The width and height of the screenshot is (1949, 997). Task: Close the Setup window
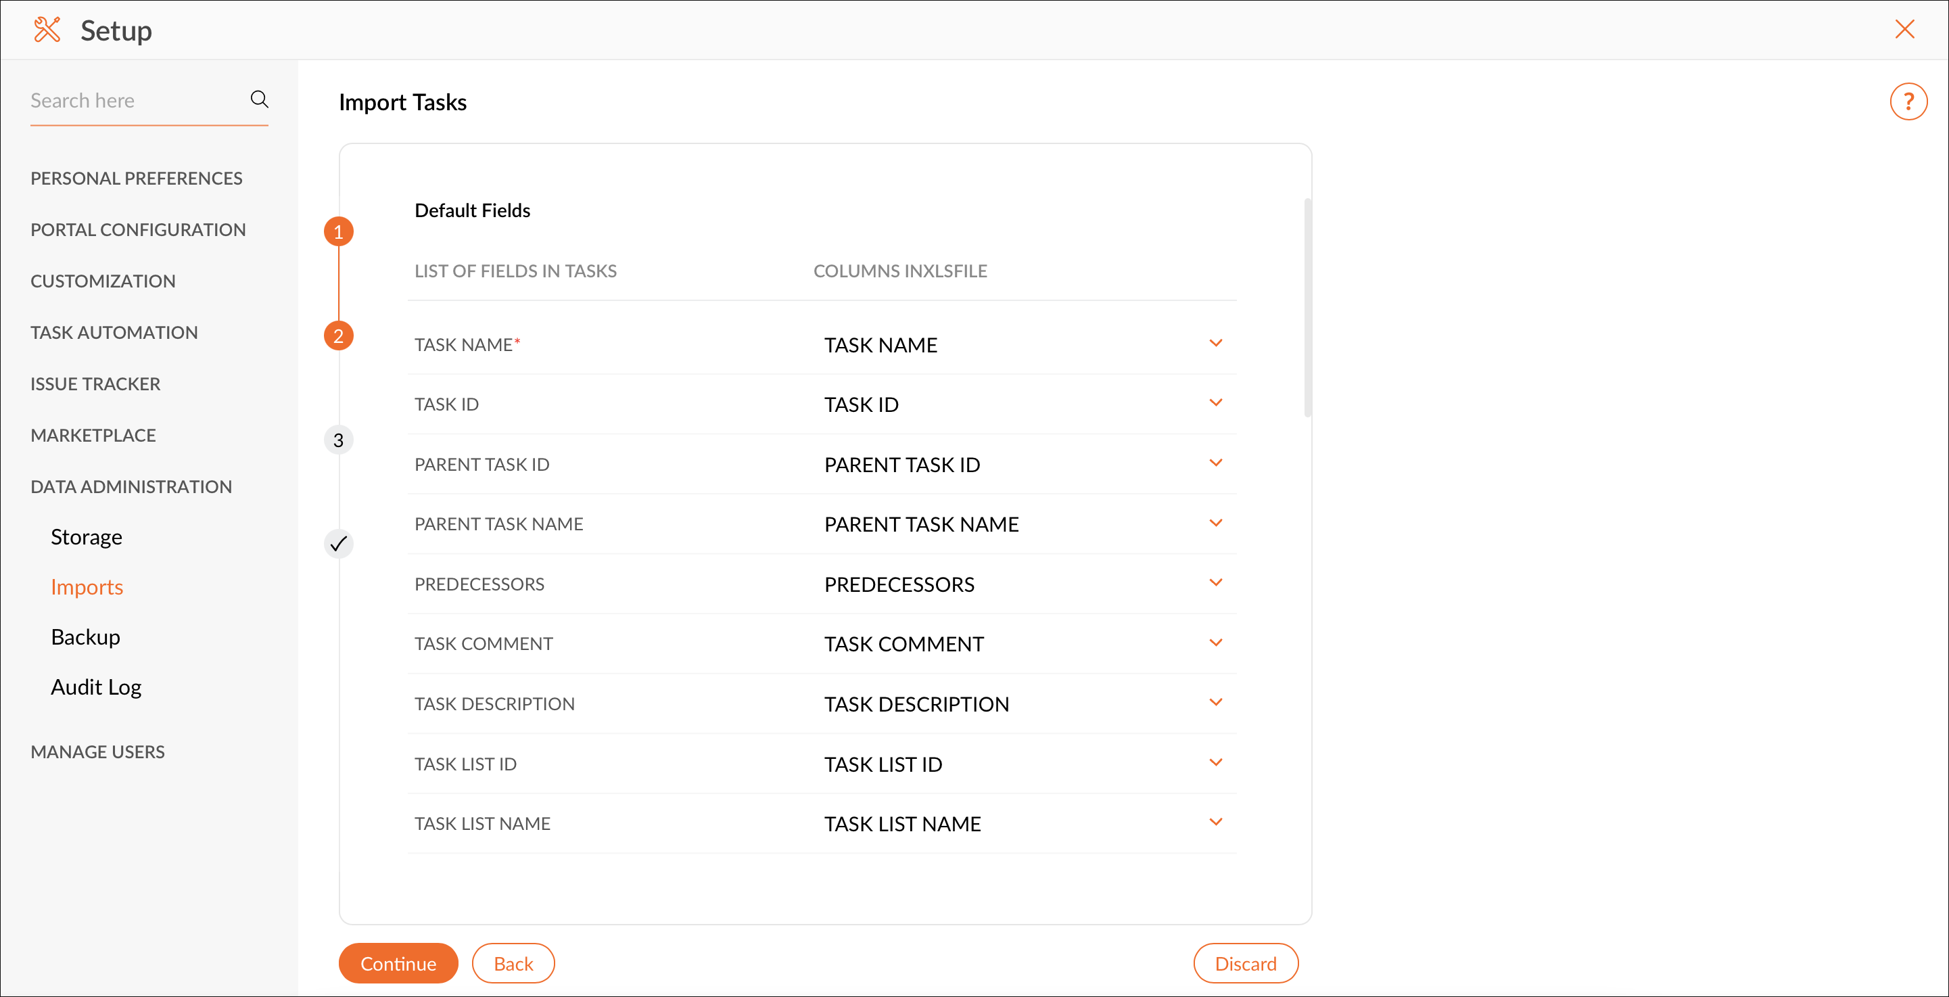1904,30
